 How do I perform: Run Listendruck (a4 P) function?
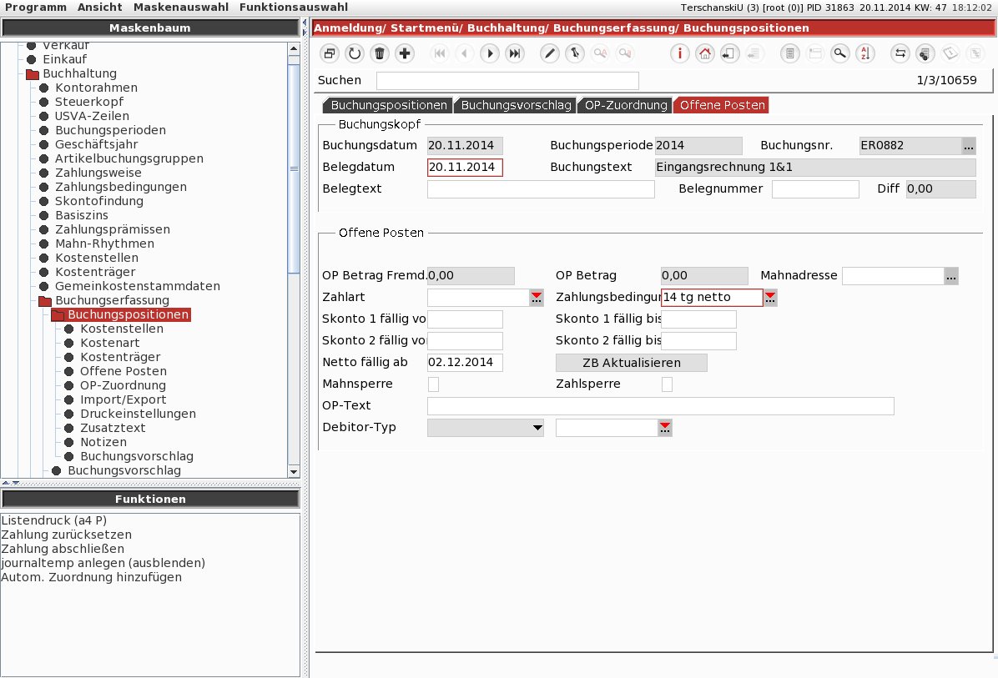click(x=54, y=520)
